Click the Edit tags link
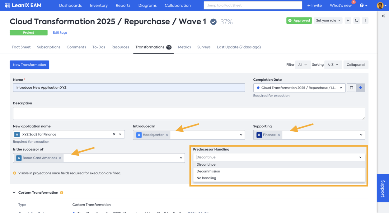 point(60,32)
